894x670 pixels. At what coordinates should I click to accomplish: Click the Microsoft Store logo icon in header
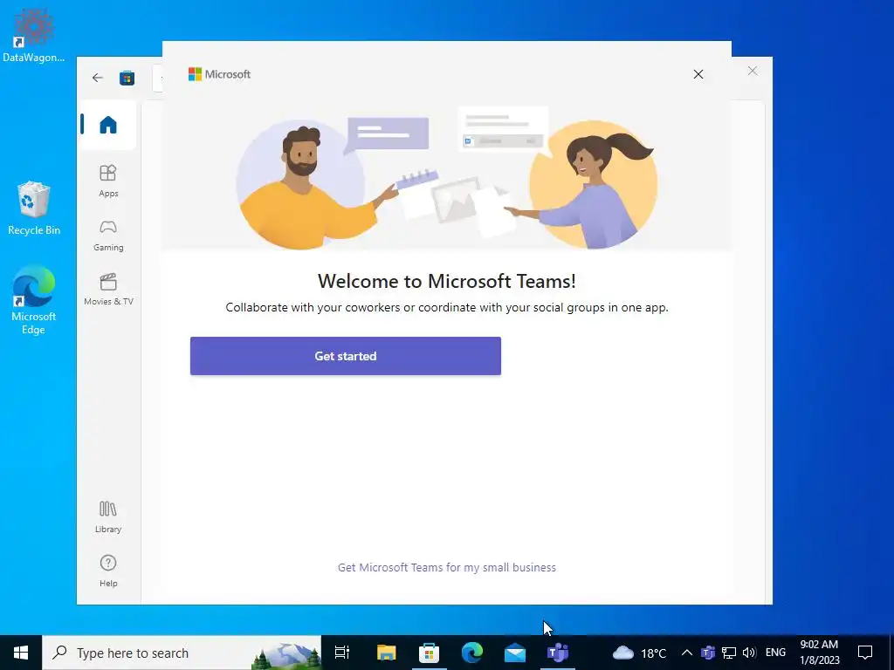tap(127, 78)
